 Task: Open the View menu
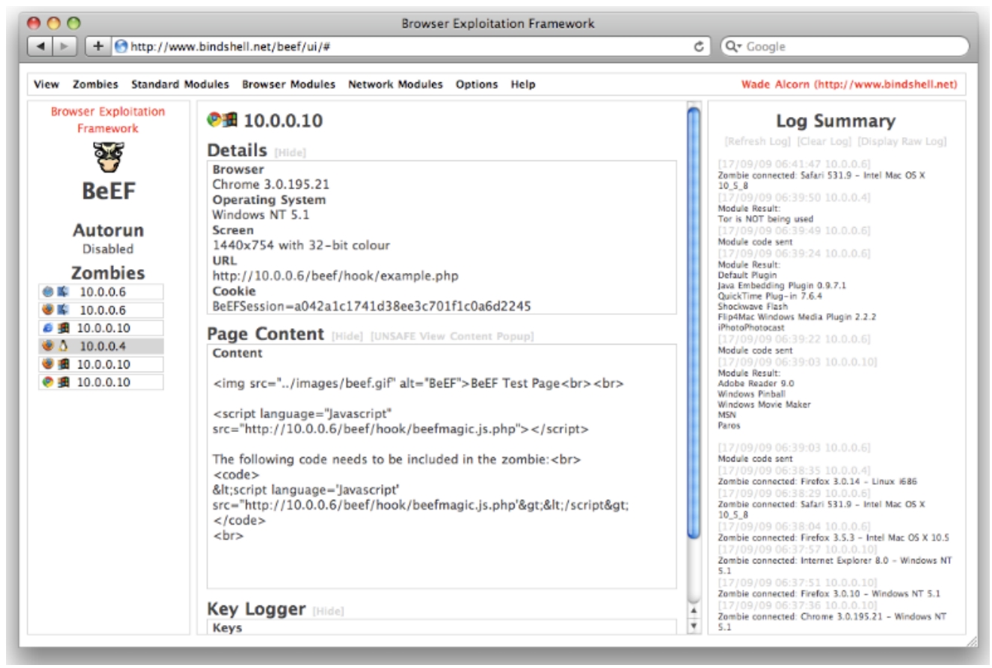[47, 84]
